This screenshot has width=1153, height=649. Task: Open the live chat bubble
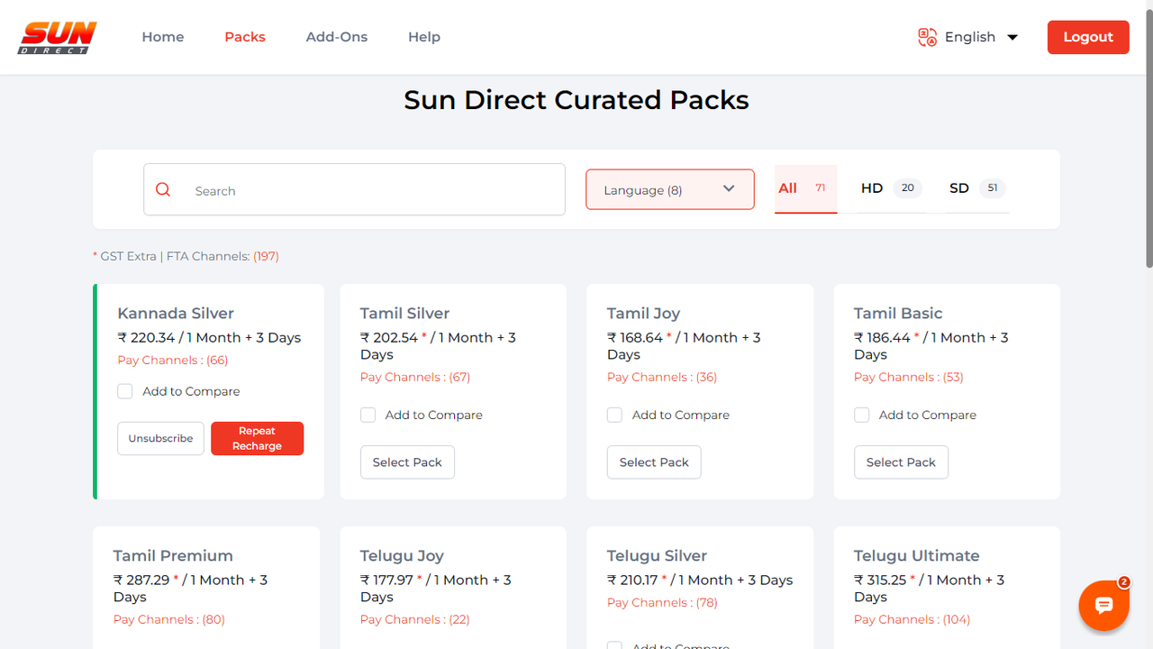(1103, 605)
